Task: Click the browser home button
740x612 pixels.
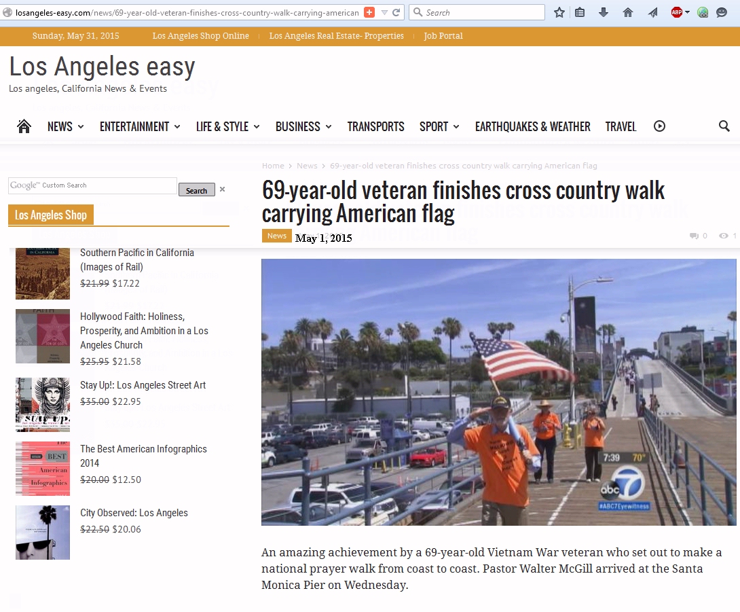Action: coord(628,12)
